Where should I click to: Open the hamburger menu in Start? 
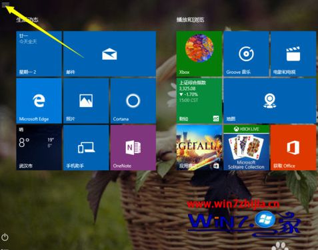(5, 5)
